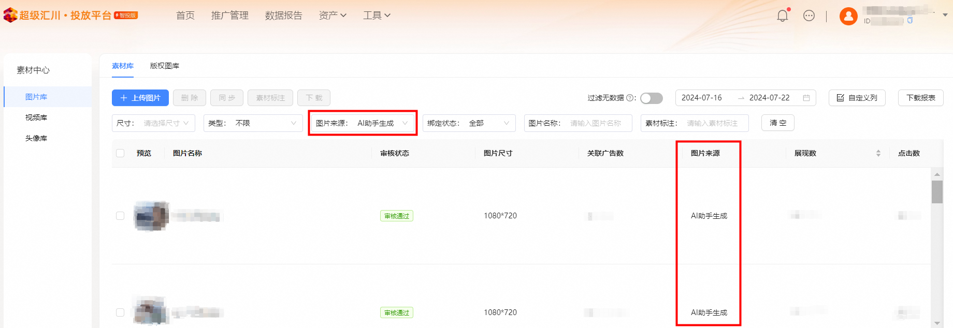Switch to the 版权图库 tab
This screenshot has height=328, width=953.
(165, 66)
